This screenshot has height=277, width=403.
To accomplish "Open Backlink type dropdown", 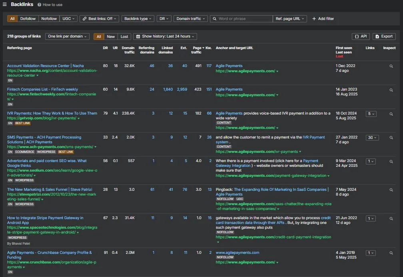I will [x=138, y=19].
